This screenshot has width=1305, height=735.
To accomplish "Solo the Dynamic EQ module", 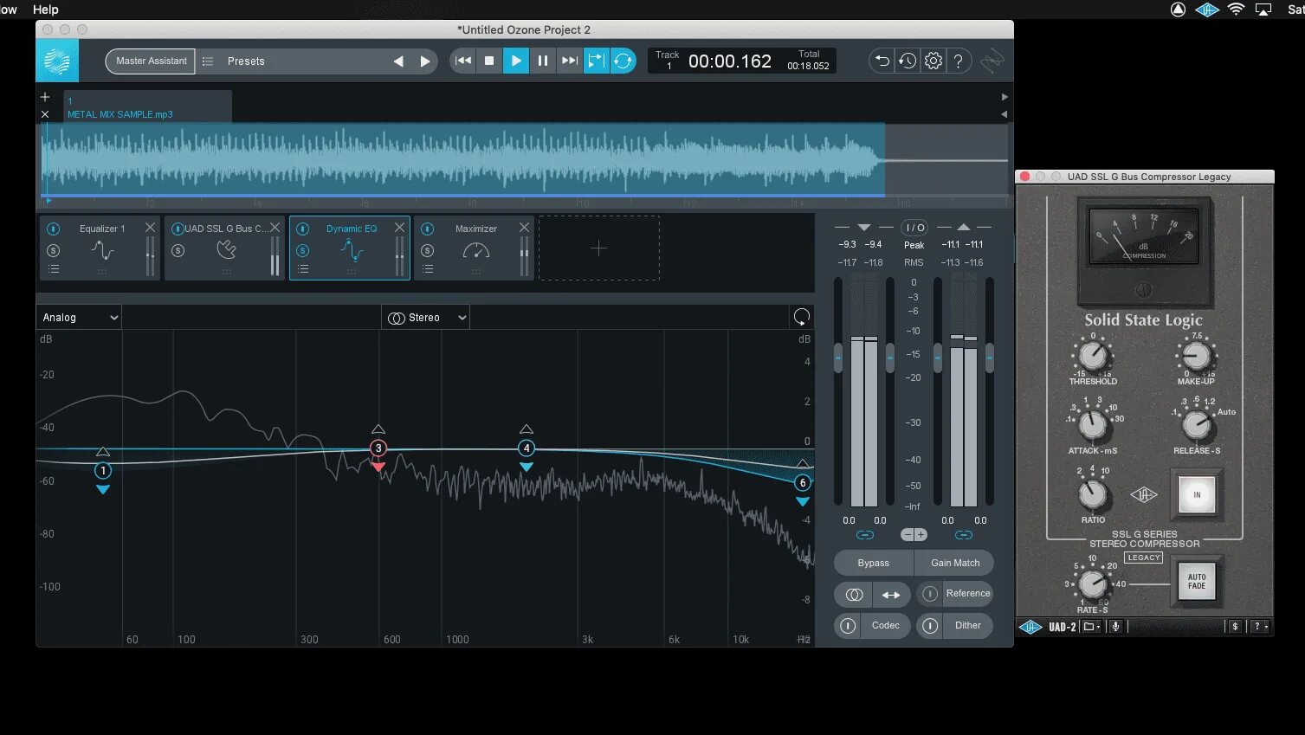I will 303,250.
